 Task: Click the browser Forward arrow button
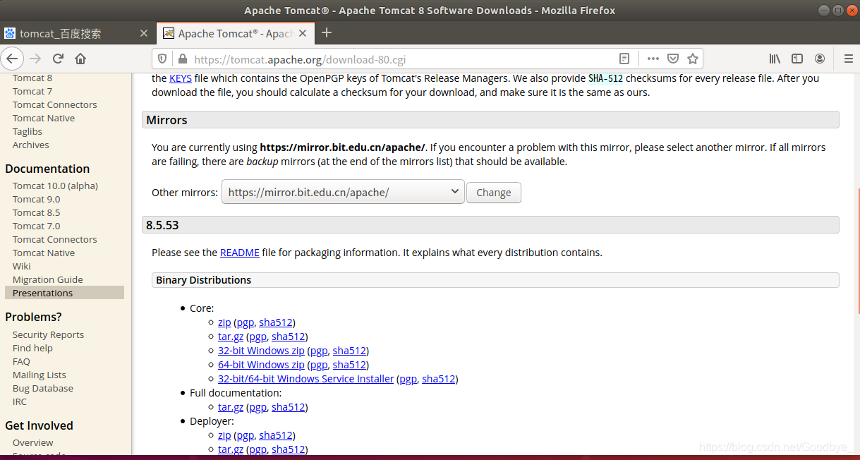[35, 59]
